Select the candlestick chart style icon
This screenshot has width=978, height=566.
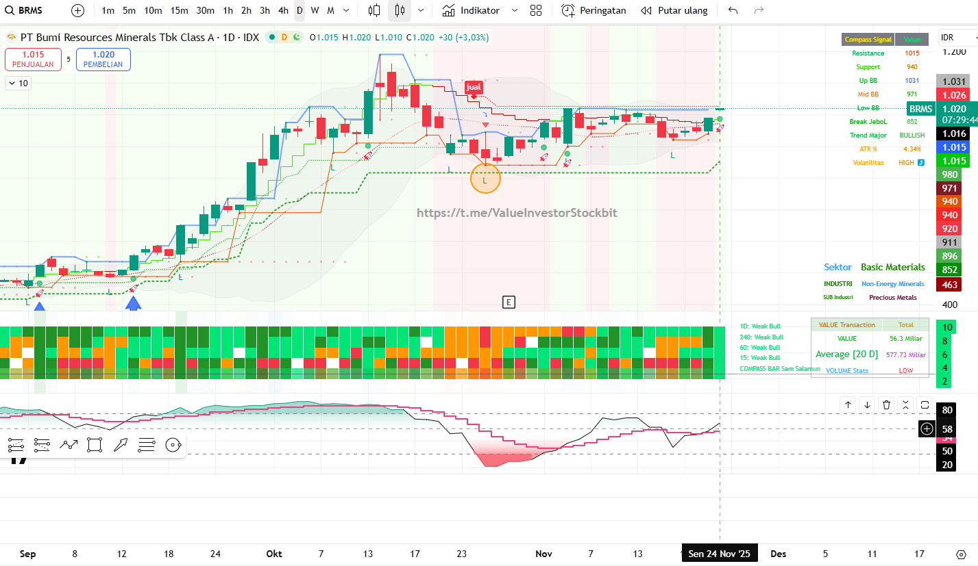coord(400,10)
